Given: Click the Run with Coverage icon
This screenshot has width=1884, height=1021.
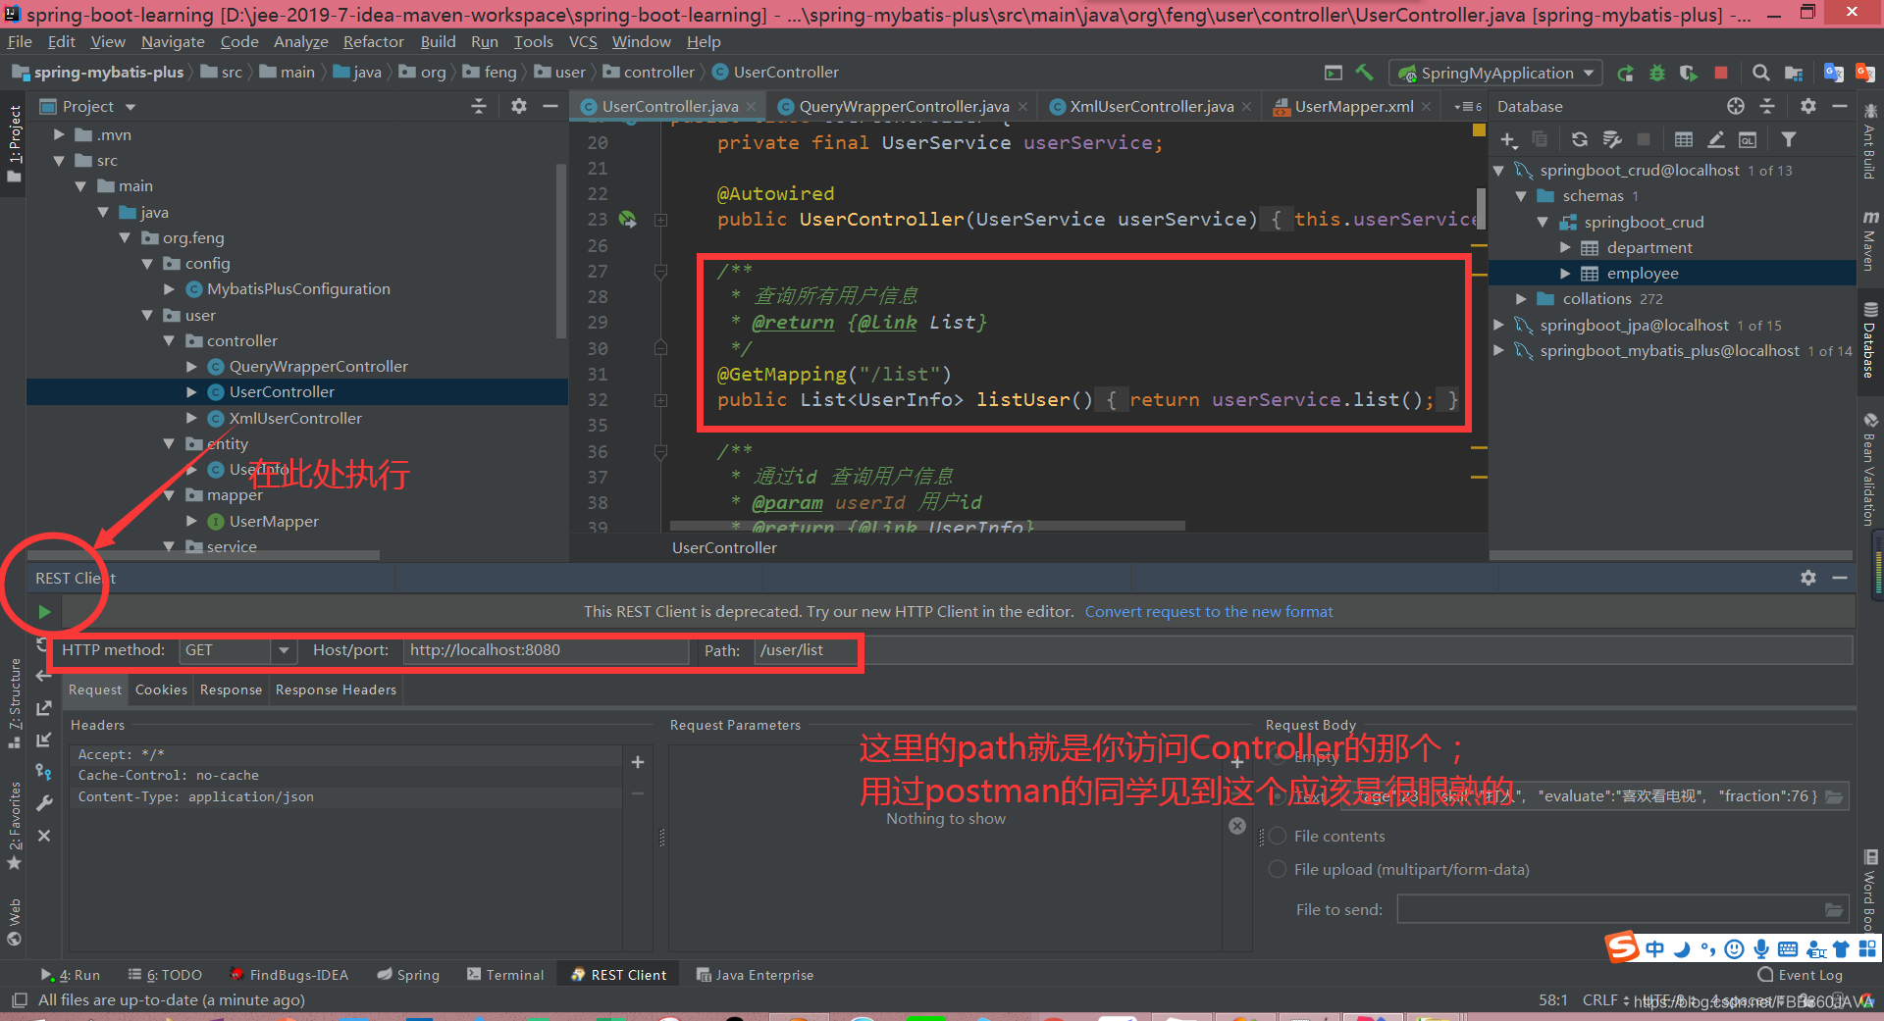Looking at the screenshot, I should pyautogui.click(x=1689, y=73).
